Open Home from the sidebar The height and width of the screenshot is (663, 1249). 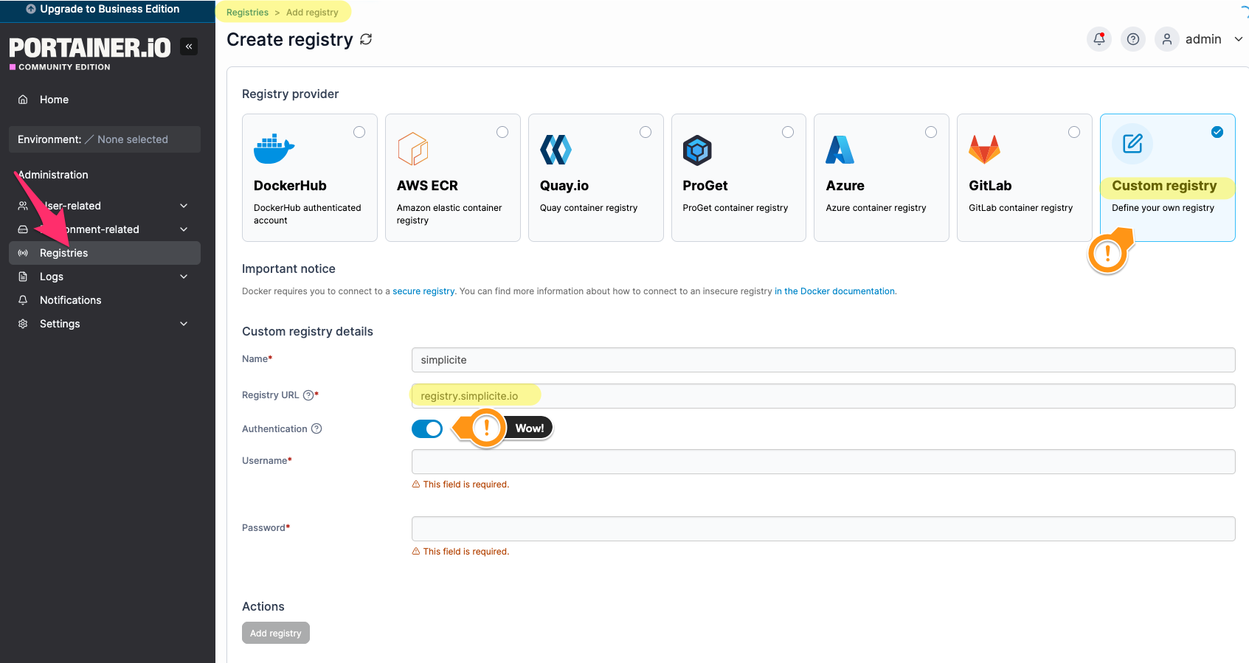point(54,100)
